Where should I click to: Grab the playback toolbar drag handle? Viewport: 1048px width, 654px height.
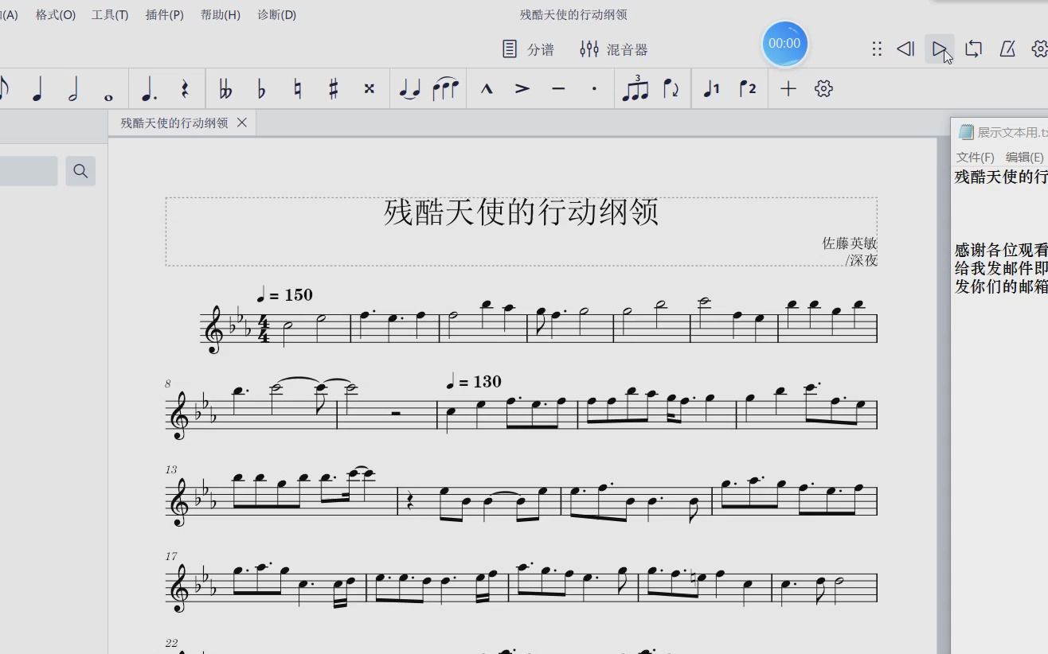[877, 49]
